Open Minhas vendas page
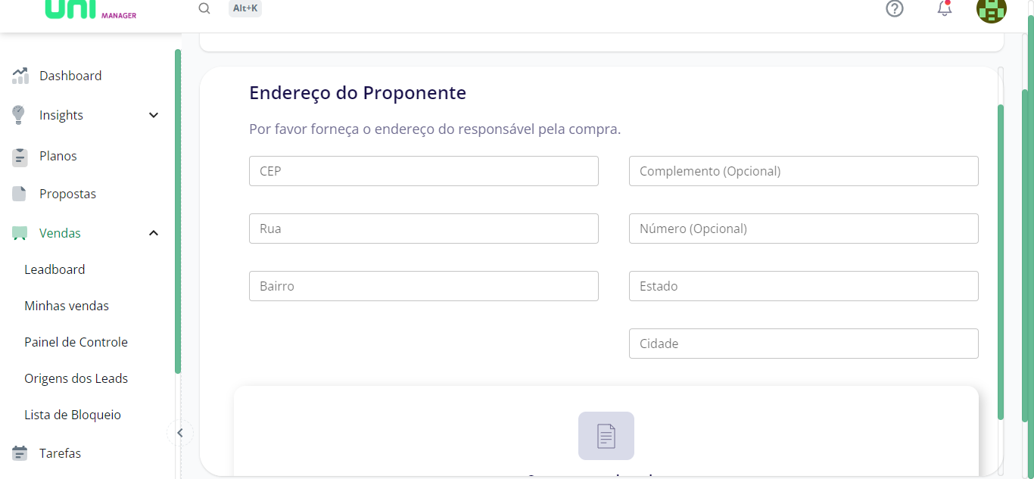The height and width of the screenshot is (479, 1034). pyautogui.click(x=67, y=306)
